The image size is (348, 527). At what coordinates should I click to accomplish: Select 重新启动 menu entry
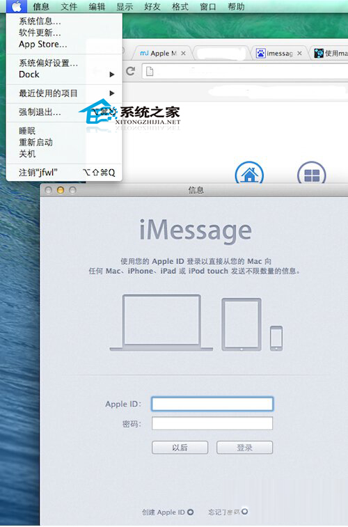[64, 142]
